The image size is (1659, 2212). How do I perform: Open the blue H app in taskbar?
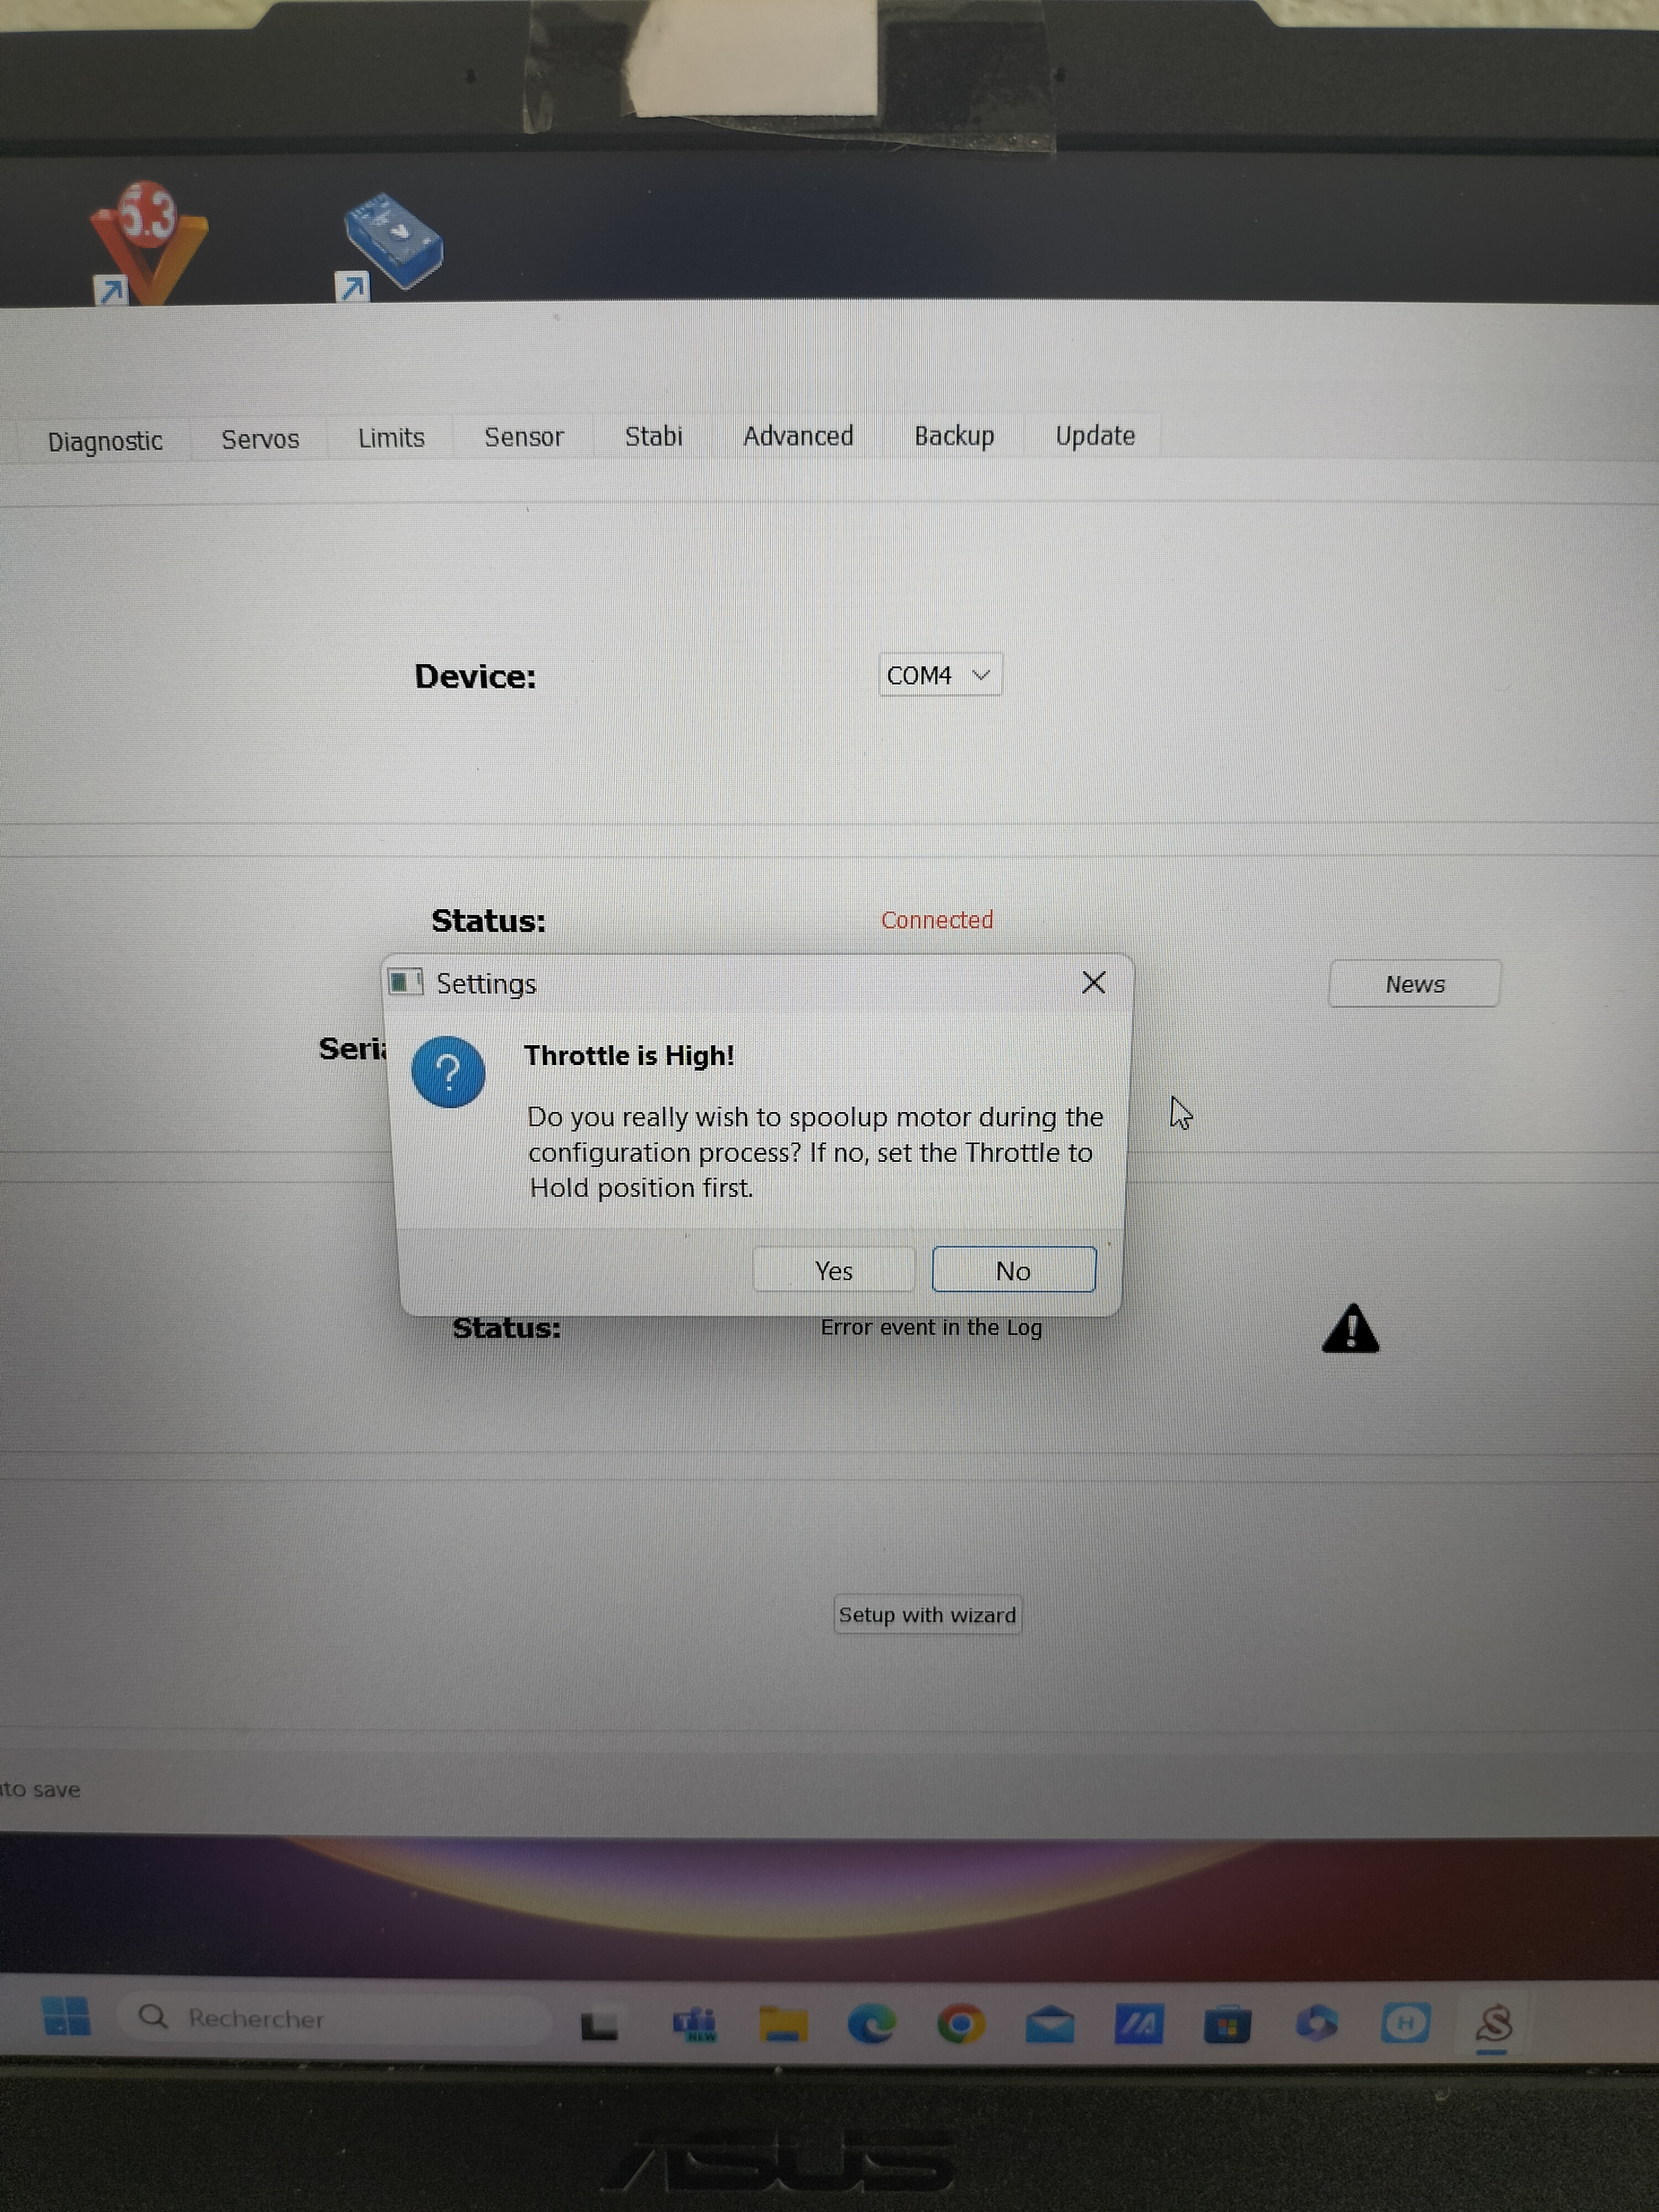coord(1405,2023)
